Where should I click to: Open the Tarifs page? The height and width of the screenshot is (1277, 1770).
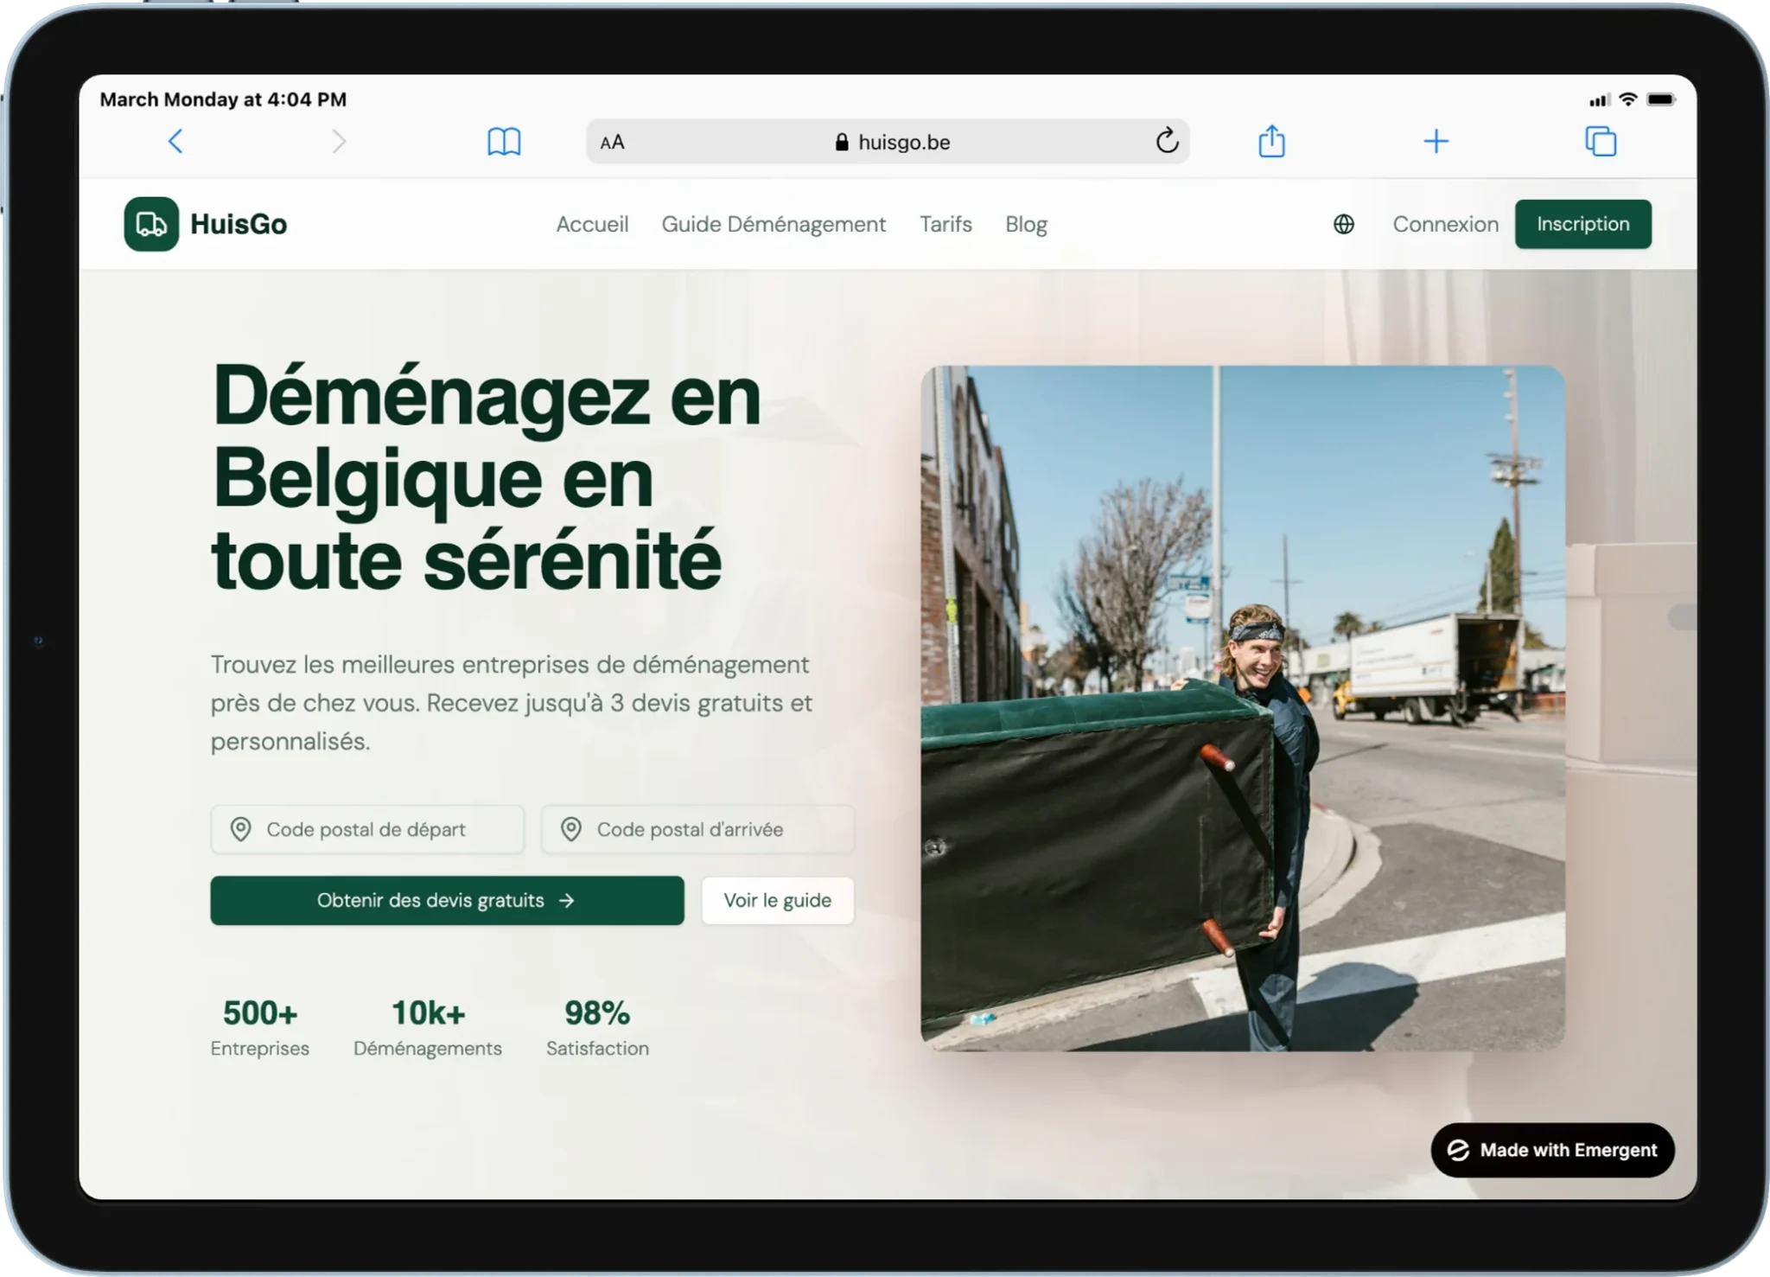(945, 224)
